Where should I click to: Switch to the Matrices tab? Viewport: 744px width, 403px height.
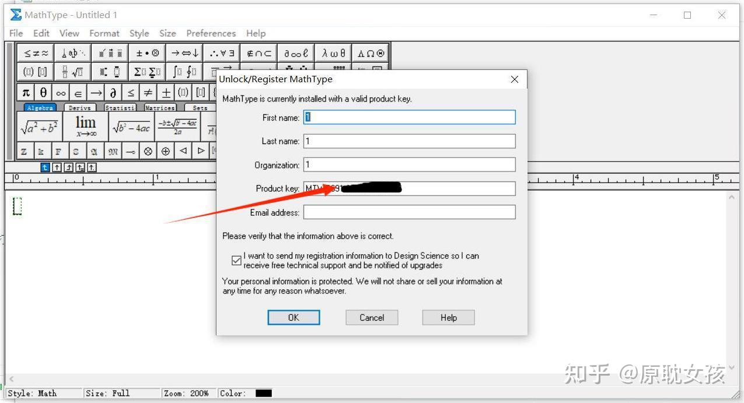pos(160,107)
